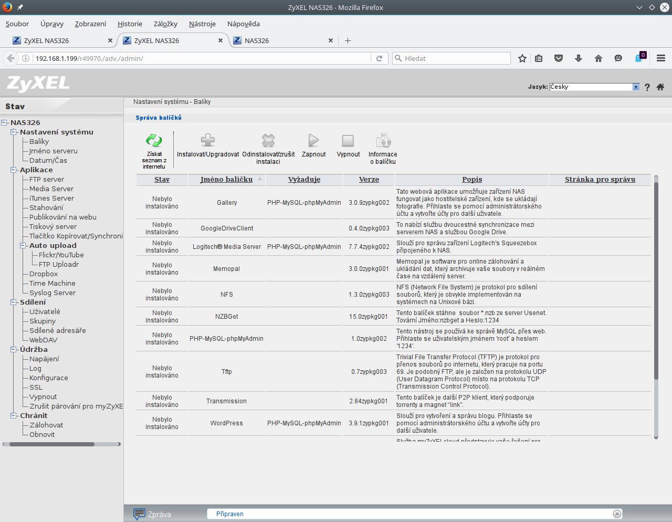
Task: Click the Vypnout (disable) stop icon
Action: point(348,140)
